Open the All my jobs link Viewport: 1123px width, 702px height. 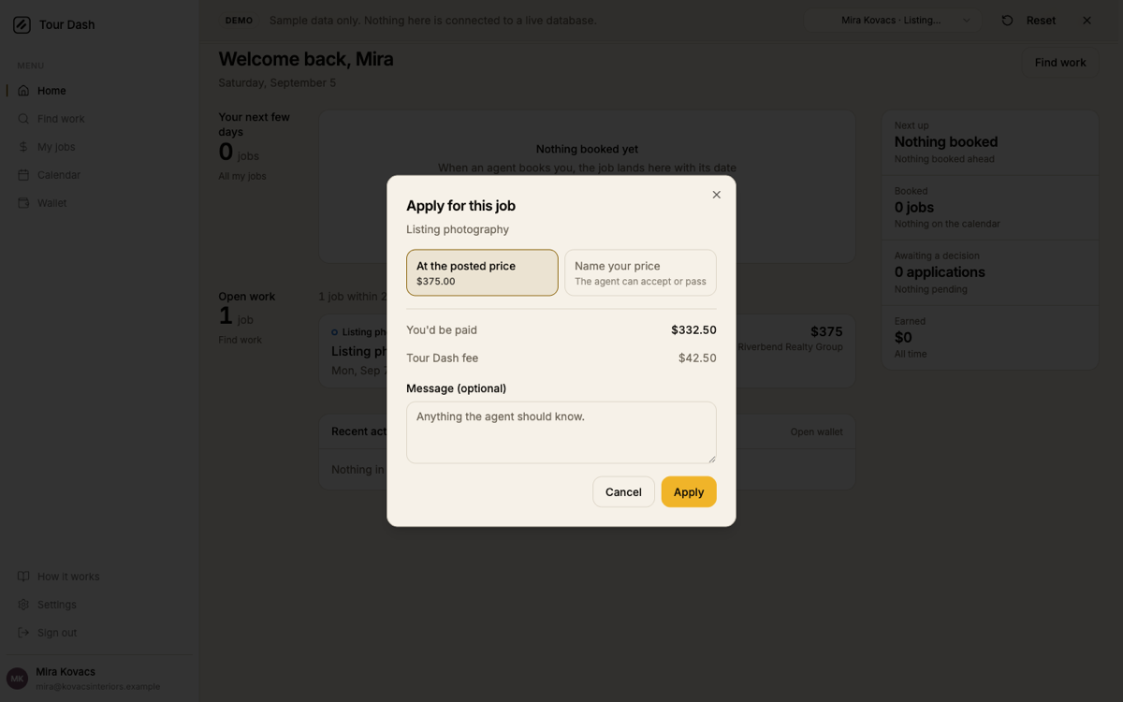[242, 176]
